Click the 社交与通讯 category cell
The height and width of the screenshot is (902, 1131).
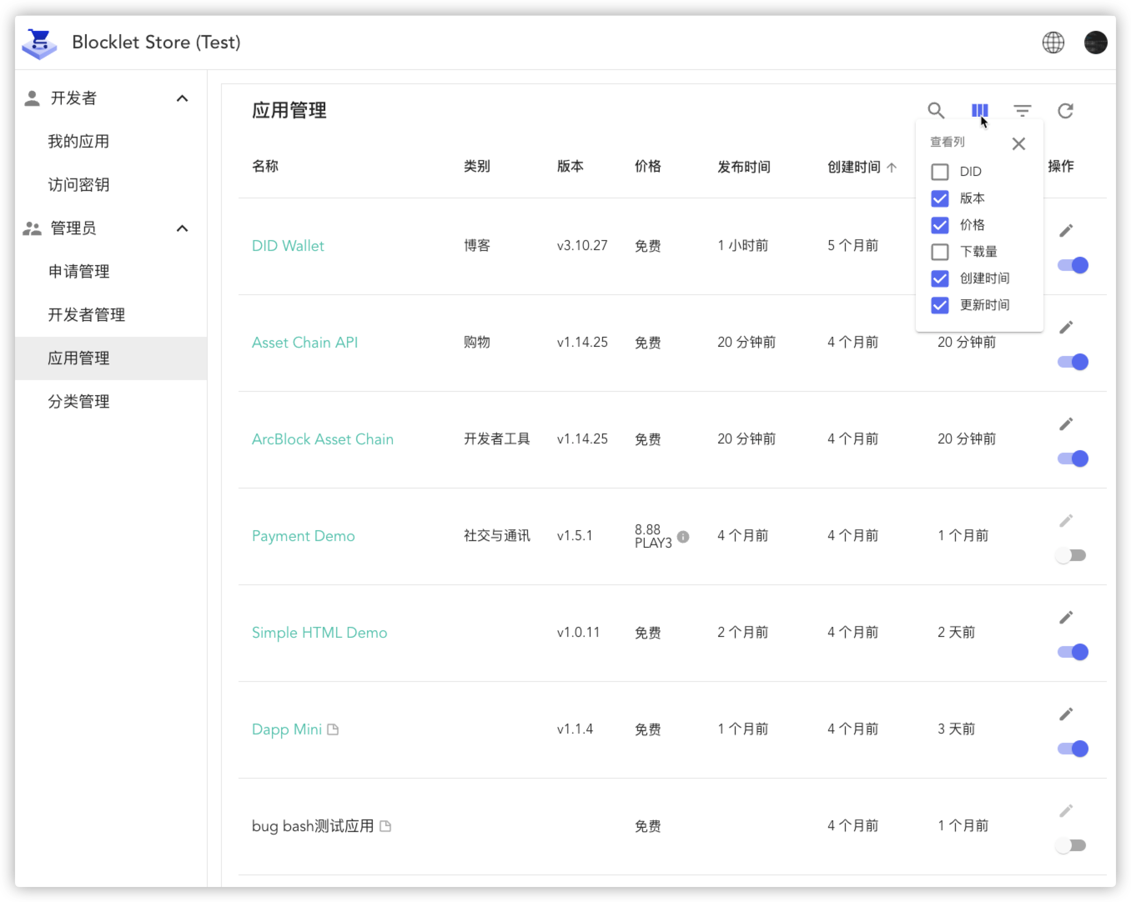(497, 536)
